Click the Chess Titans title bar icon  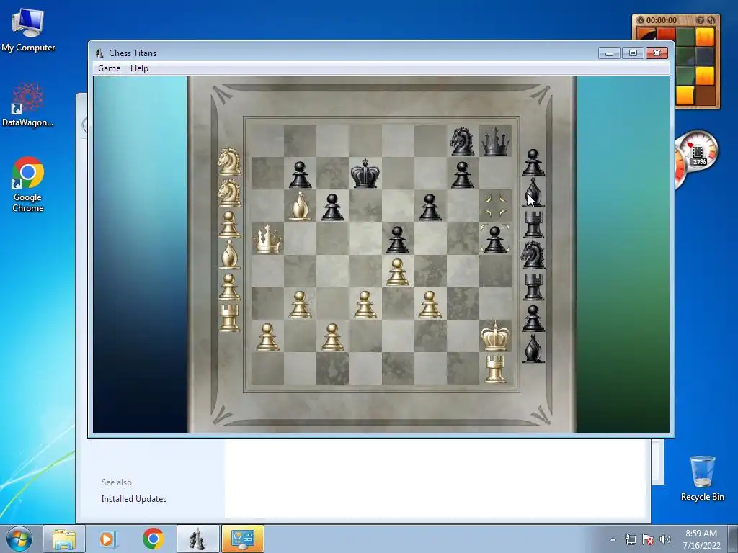tap(99, 53)
